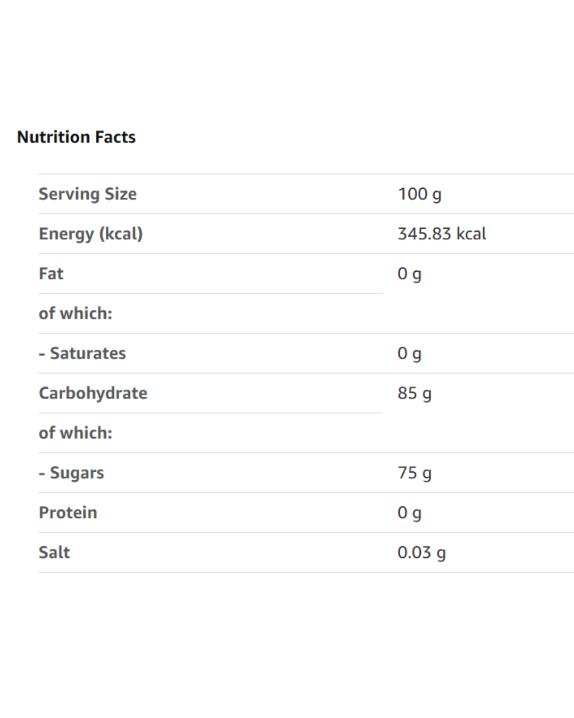Image resolution: width=574 pixels, height=718 pixels.
Task: Select the Protein row label
Action: point(68,513)
